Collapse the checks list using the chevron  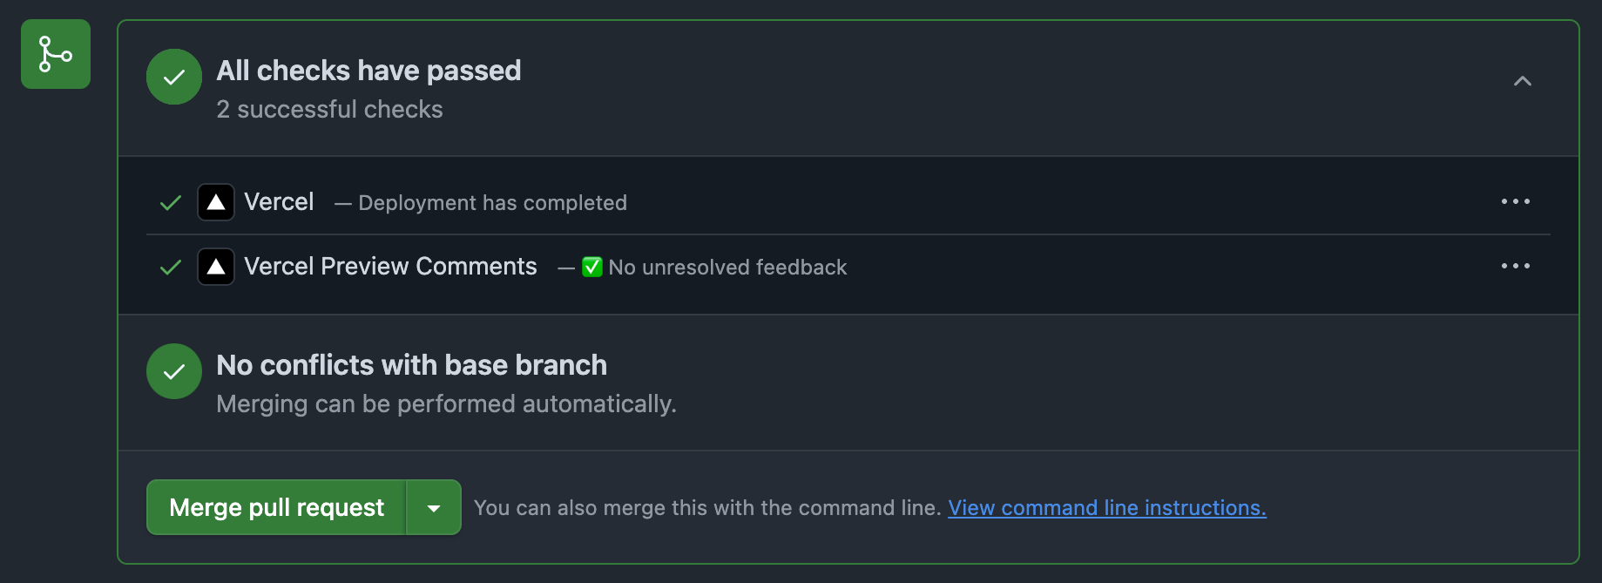click(x=1524, y=81)
